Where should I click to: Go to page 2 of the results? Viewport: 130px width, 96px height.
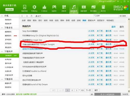click(72, 90)
